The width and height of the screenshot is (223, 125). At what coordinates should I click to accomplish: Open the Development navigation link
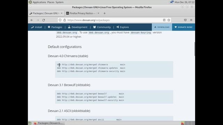pyautogui.click(x=78, y=27)
